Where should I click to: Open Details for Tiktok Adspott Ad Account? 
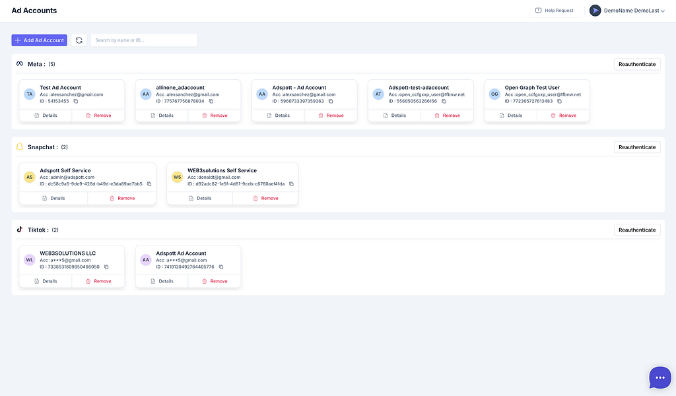click(162, 281)
